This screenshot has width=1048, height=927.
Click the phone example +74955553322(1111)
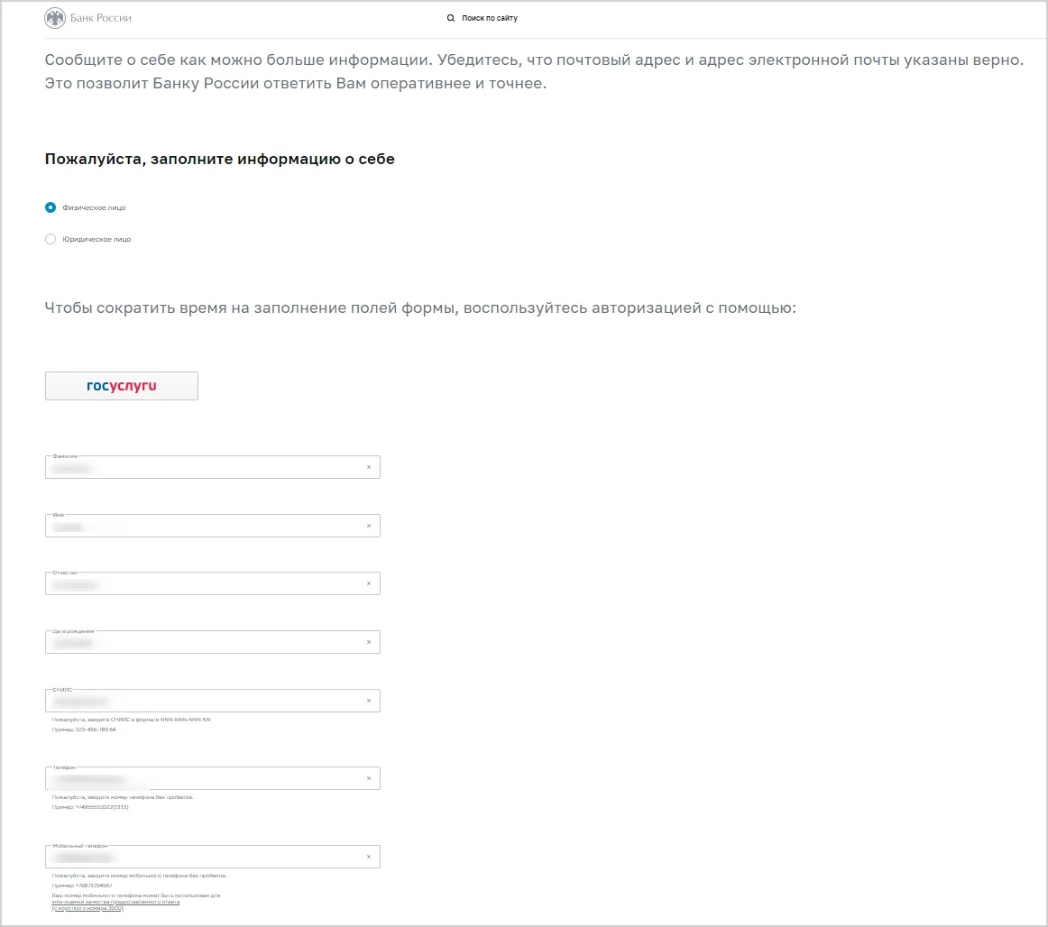click(102, 807)
